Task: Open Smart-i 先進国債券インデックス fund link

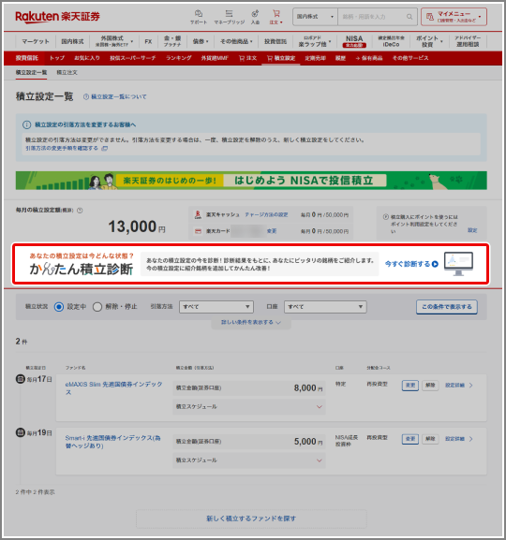Action: pos(112,442)
